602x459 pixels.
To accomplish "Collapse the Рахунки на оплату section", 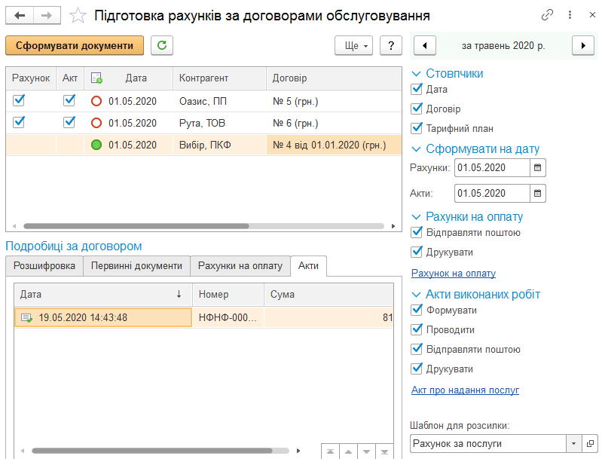I will pyautogui.click(x=416, y=216).
